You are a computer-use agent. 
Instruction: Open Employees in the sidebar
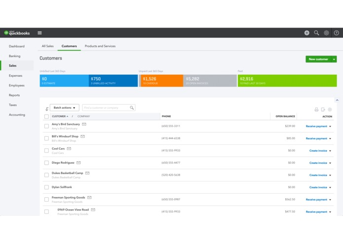[17, 86]
